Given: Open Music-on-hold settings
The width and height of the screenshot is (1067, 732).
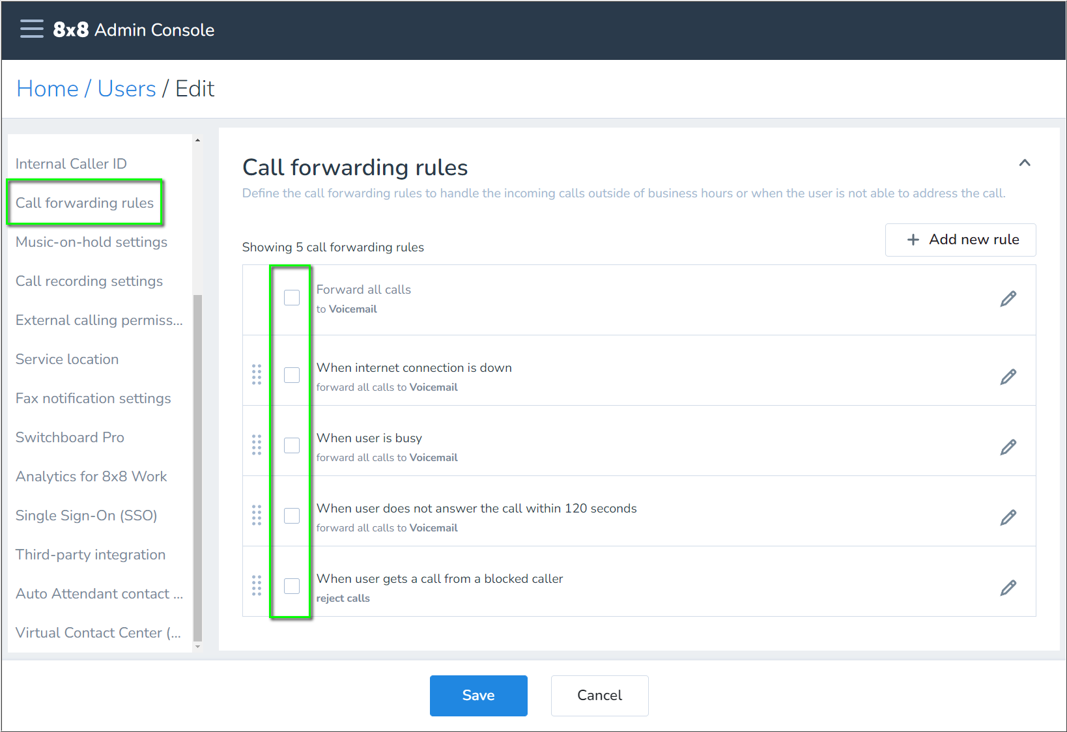Looking at the screenshot, I should pos(91,242).
